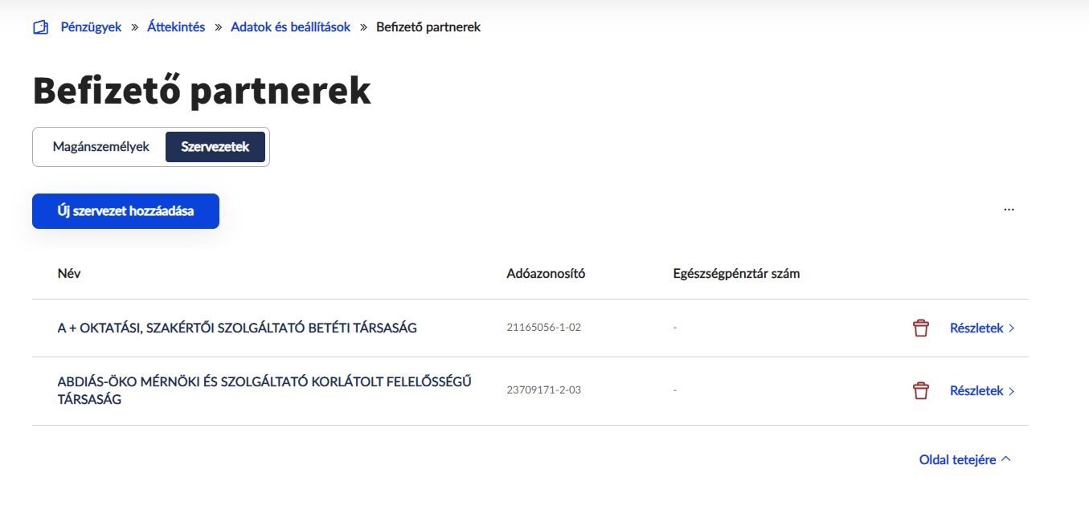Select the Szervezetek tab
This screenshot has width=1089, height=530.
tap(215, 146)
